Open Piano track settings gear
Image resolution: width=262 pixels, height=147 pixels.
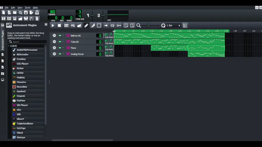point(54,48)
